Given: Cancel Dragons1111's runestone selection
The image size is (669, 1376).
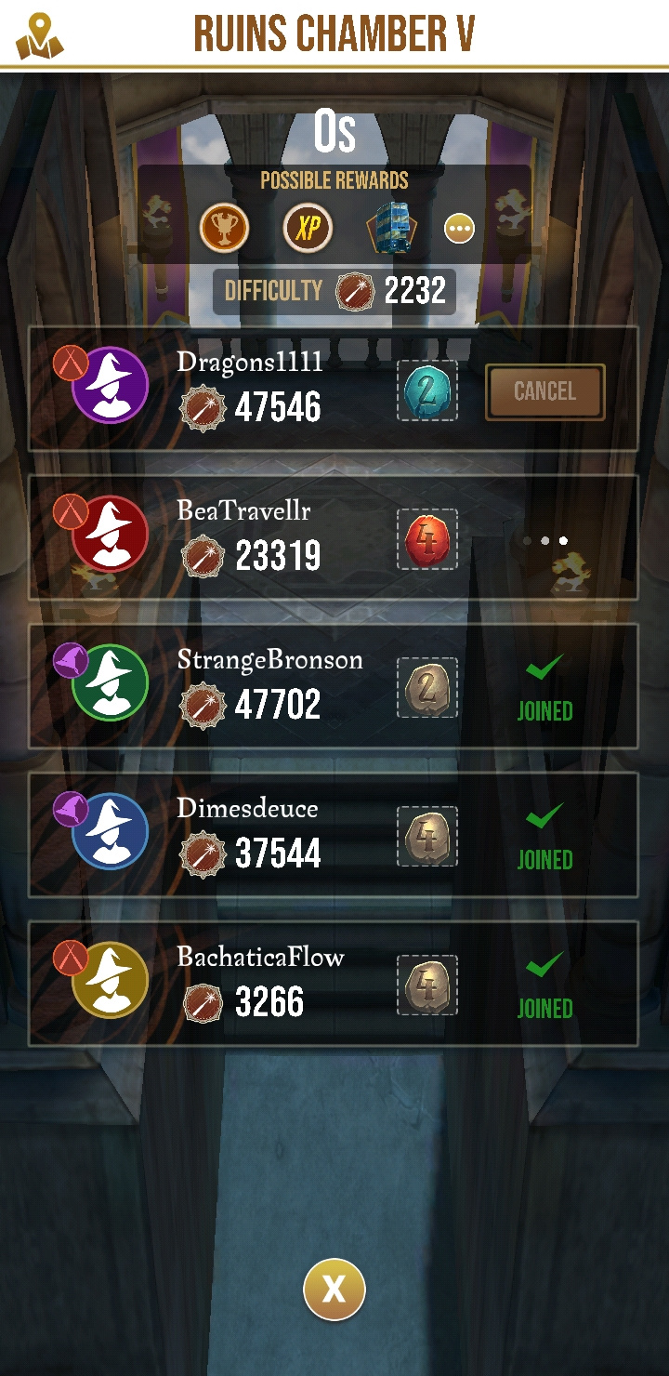Looking at the screenshot, I should tap(545, 391).
